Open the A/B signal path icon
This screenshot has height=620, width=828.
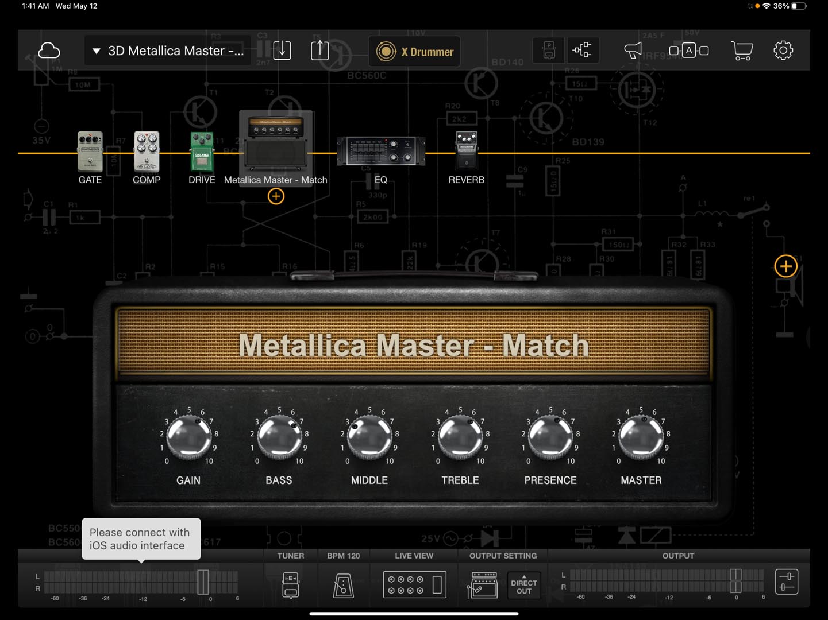688,51
